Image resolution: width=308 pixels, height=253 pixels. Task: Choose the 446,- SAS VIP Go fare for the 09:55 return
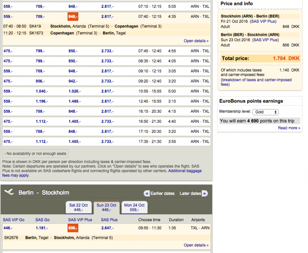pos(7,228)
